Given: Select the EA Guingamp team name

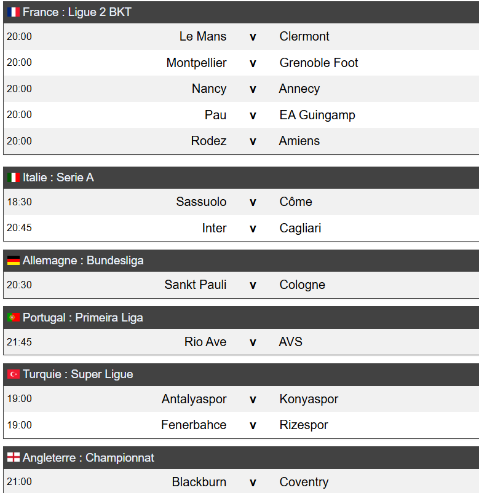Looking at the screenshot, I should [317, 115].
